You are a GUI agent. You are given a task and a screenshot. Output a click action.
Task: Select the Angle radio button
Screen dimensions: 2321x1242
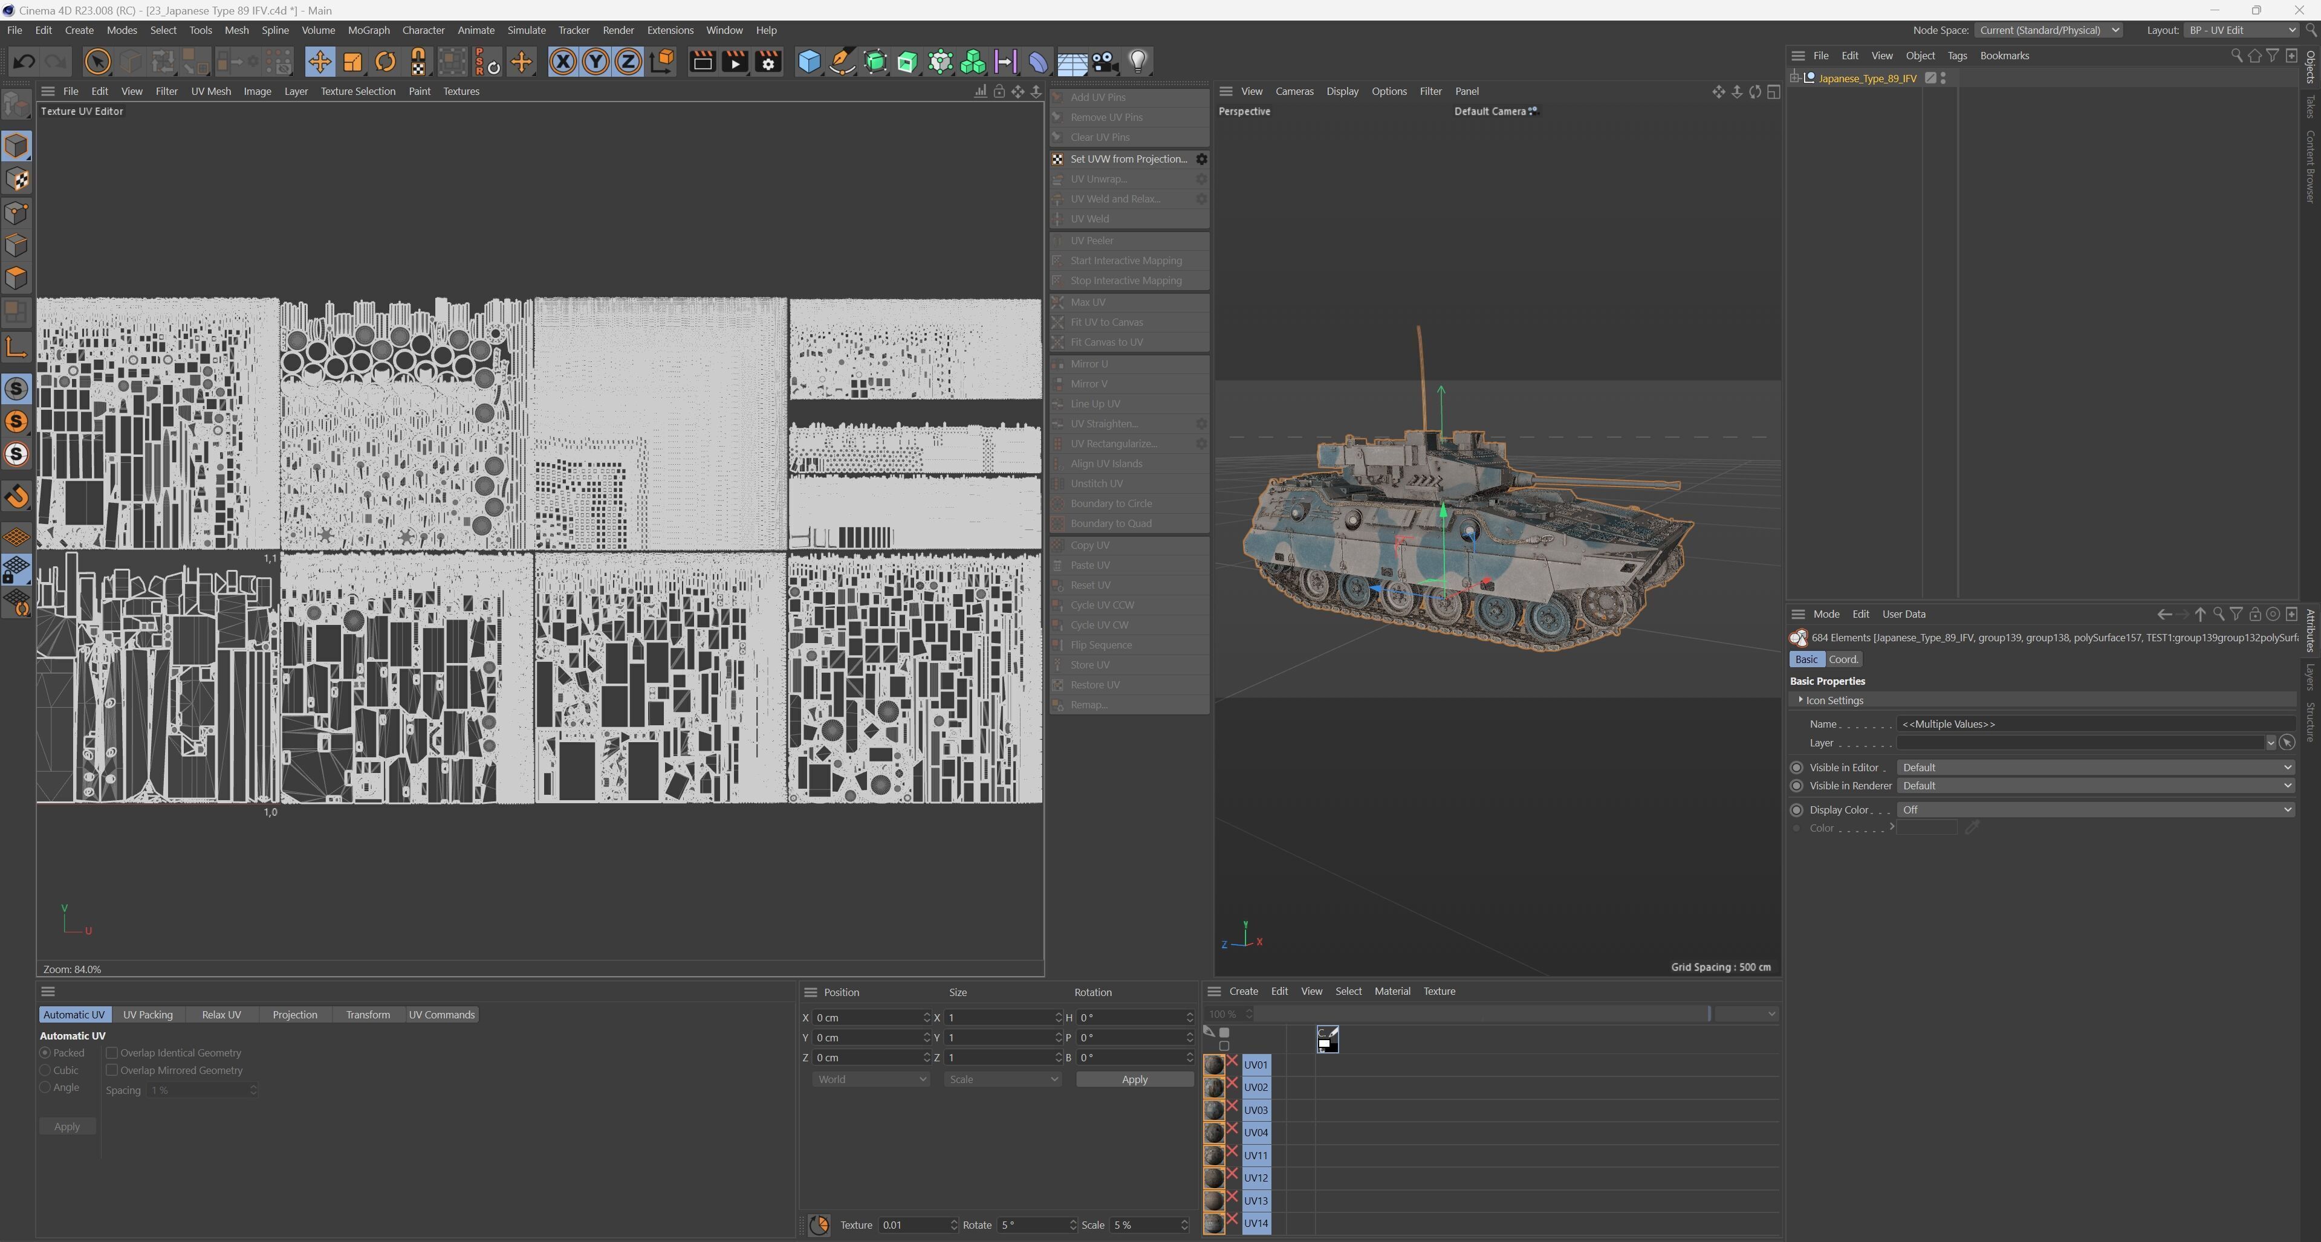click(45, 1087)
